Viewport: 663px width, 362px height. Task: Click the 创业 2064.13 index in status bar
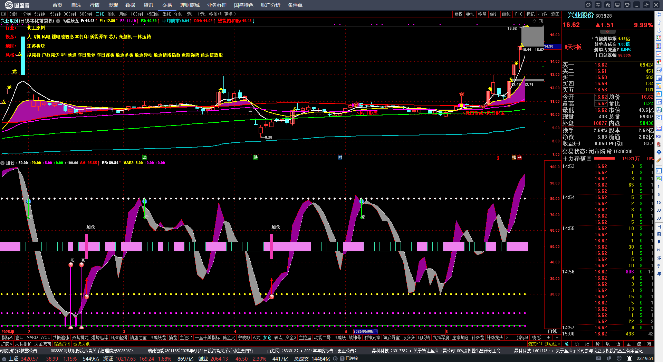click(x=213, y=359)
